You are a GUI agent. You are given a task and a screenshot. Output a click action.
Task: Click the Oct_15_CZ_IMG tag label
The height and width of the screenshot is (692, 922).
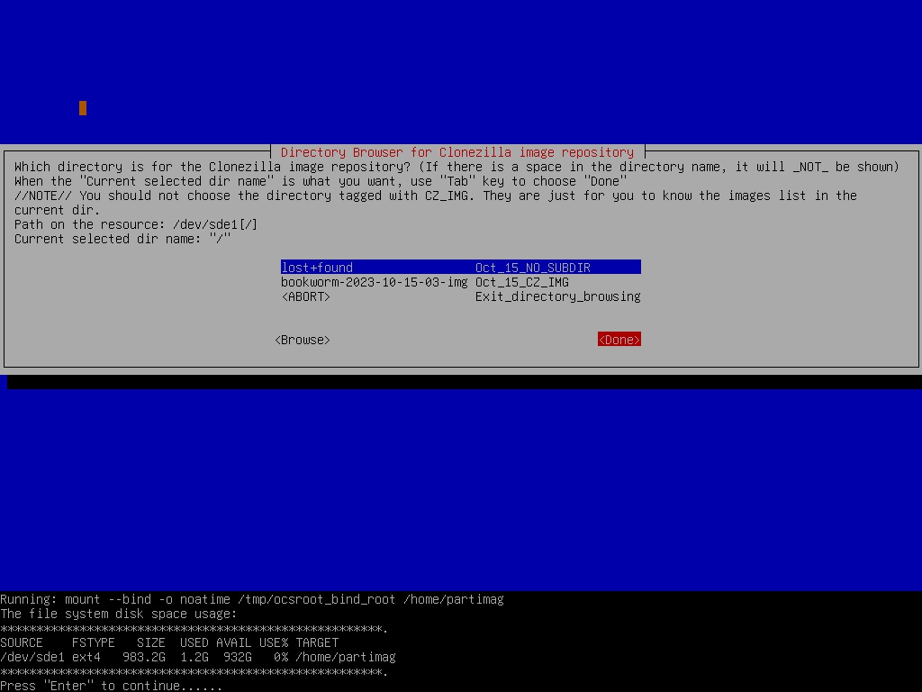coord(520,281)
